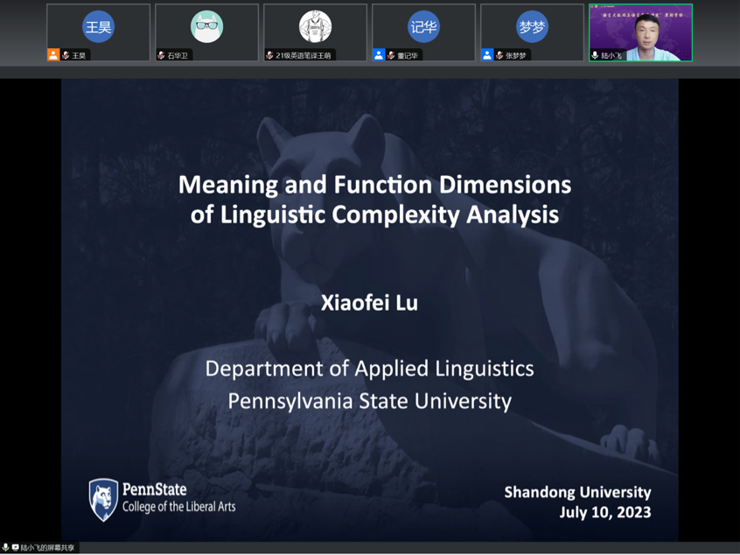Click the screen share icon in the bottom bar
The width and height of the screenshot is (740, 555).
coord(15,548)
